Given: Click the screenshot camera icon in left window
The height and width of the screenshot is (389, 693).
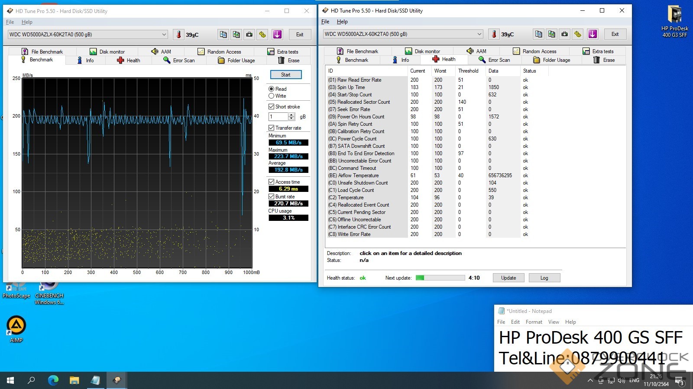Looking at the screenshot, I should tap(249, 35).
